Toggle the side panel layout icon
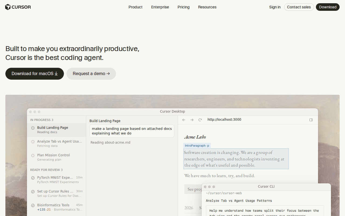 coord(311,120)
